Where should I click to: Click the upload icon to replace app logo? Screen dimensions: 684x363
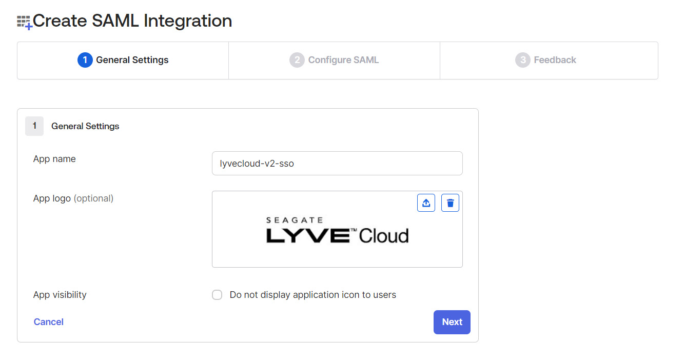point(426,202)
